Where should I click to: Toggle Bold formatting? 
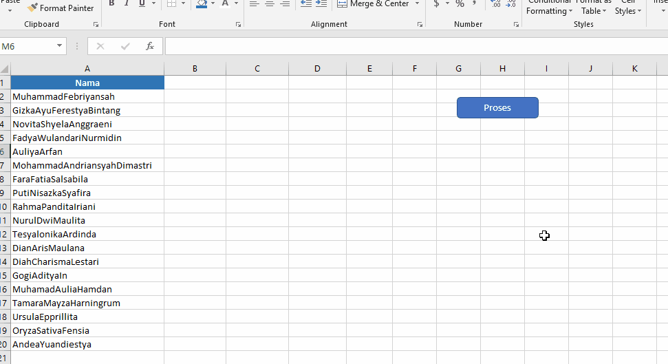click(x=111, y=3)
